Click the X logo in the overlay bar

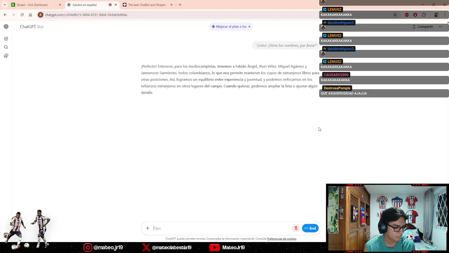146,248
